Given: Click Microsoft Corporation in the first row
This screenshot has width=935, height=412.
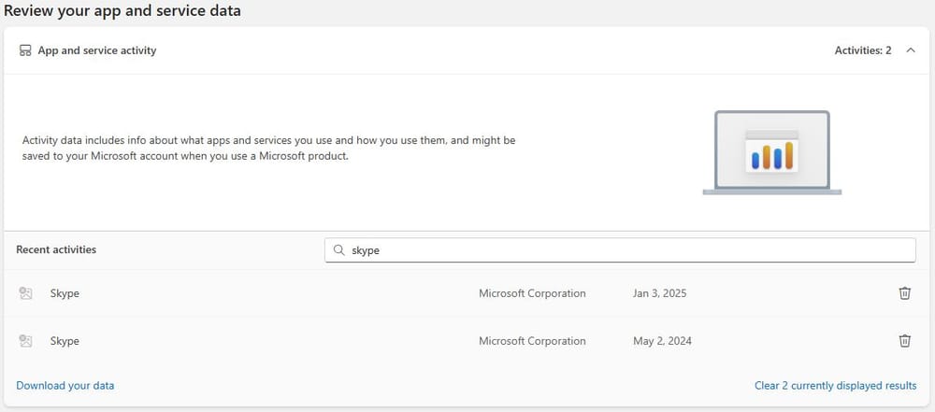Looking at the screenshot, I should [532, 293].
